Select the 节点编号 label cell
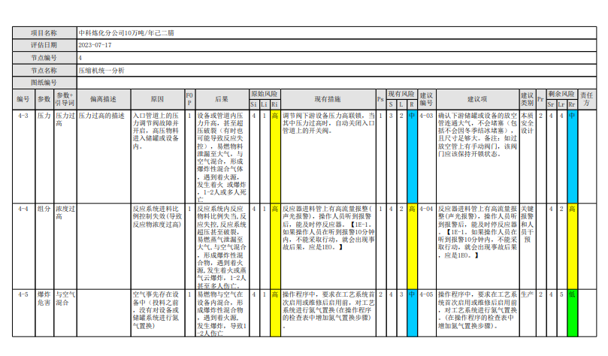Screen dimensions: 608x356 pyautogui.click(x=44, y=58)
